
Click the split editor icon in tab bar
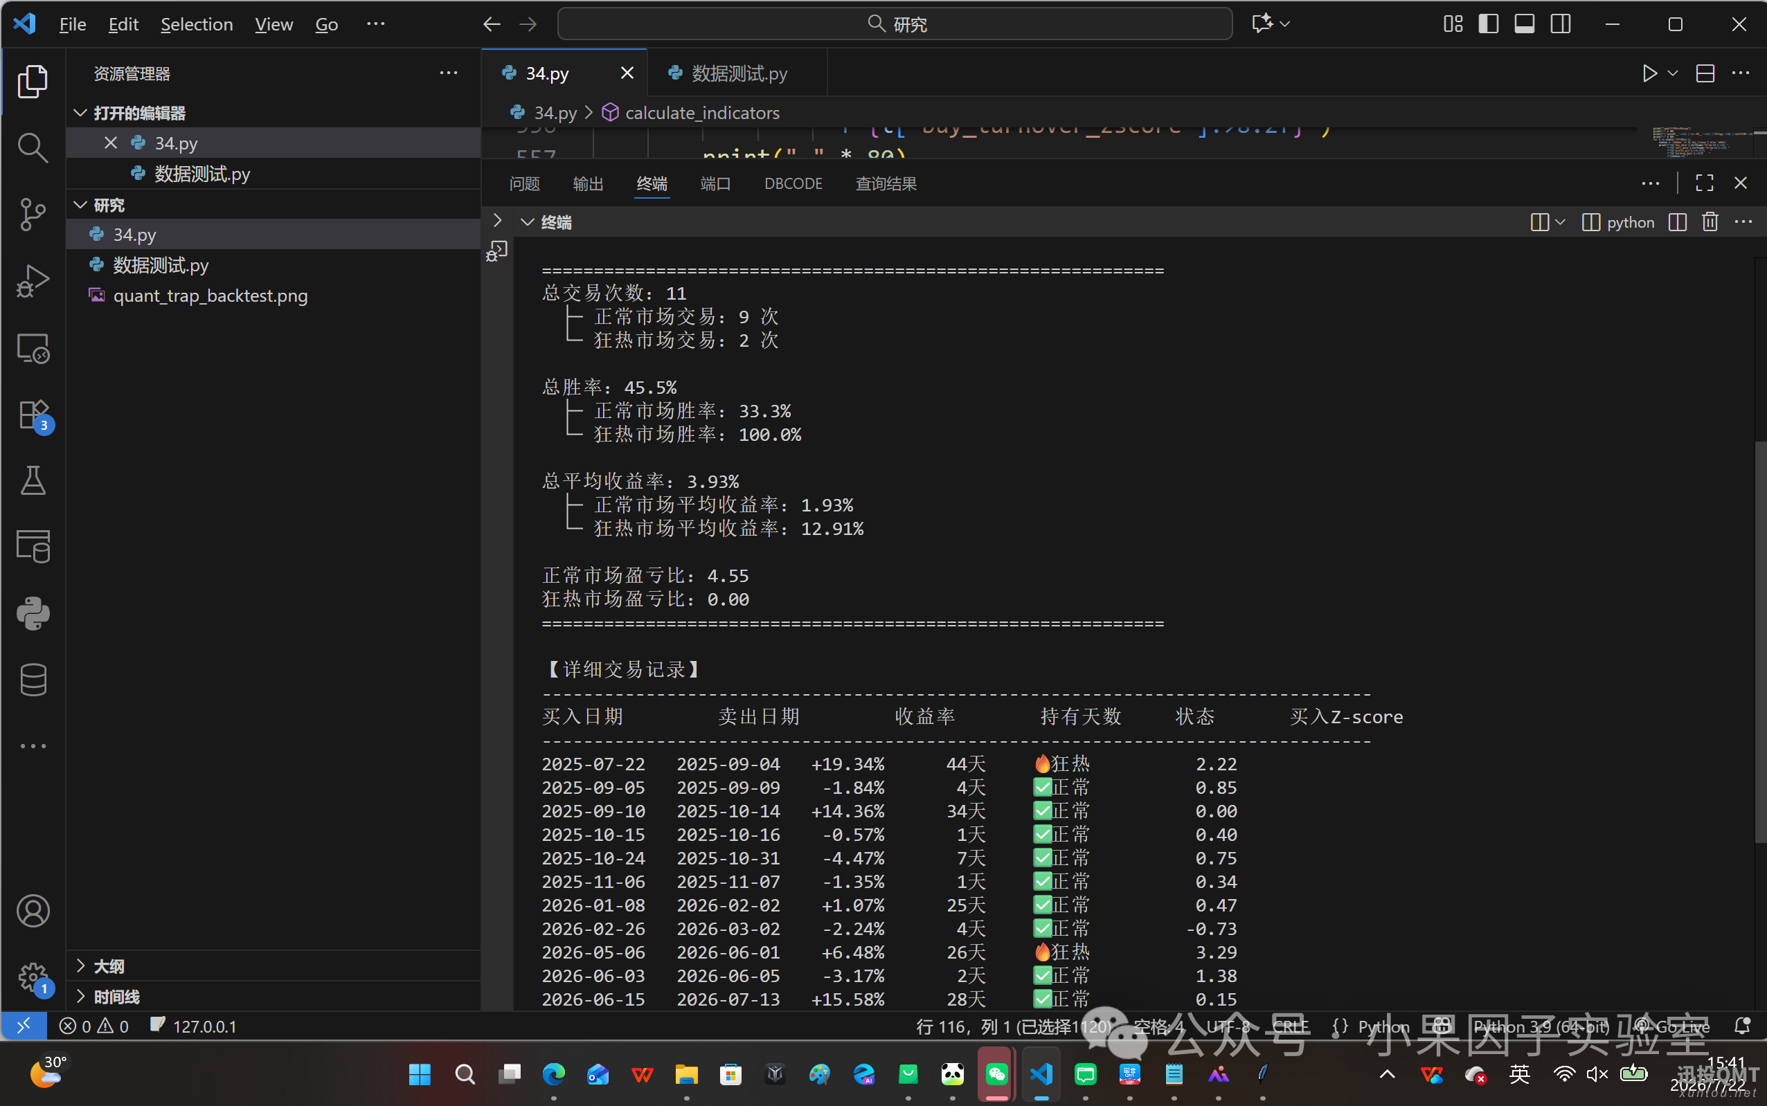(1705, 73)
